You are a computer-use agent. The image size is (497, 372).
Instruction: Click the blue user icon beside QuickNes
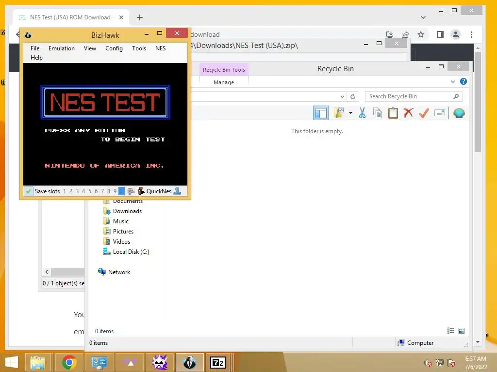point(178,191)
